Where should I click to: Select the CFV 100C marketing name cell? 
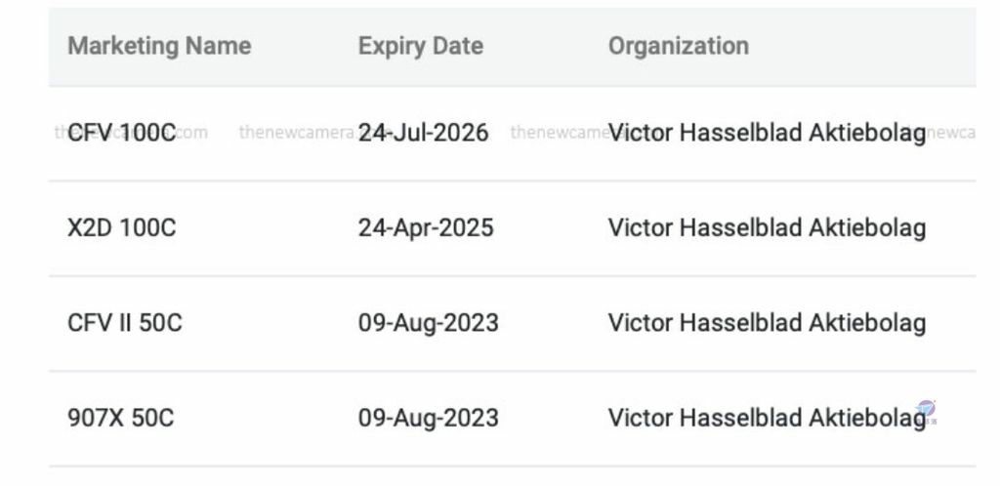(122, 133)
